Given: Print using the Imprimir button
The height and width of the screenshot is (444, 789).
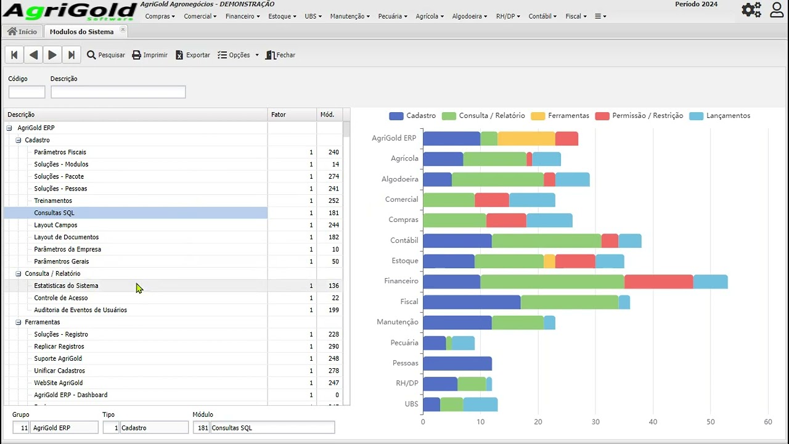Looking at the screenshot, I should tap(150, 55).
